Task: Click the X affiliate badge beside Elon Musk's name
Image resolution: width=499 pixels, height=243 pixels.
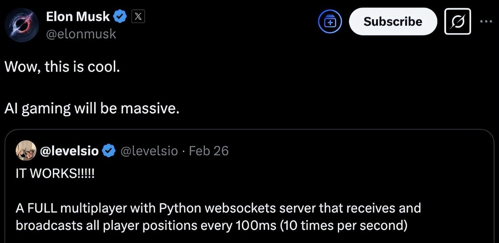Action: [138, 16]
